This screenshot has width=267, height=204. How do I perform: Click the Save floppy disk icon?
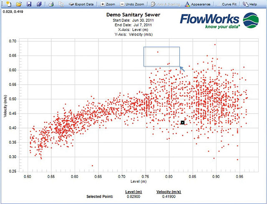[x=29, y=4]
